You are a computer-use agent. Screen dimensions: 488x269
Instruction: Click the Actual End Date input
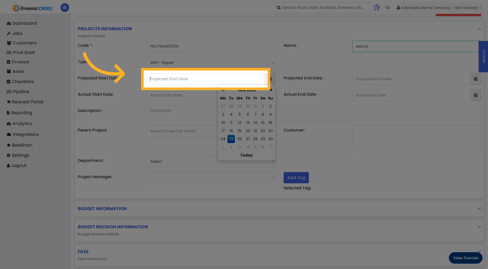coord(411,95)
